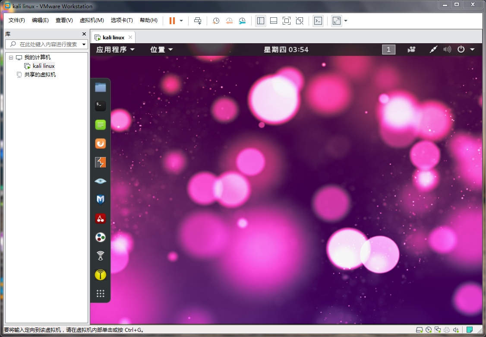
Task: Launch Metasploit from the Kali dock
Action: [100, 200]
